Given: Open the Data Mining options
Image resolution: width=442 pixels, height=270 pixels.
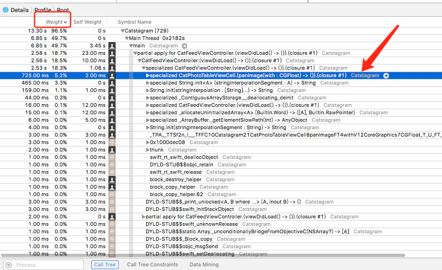Looking at the screenshot, I should [204, 265].
